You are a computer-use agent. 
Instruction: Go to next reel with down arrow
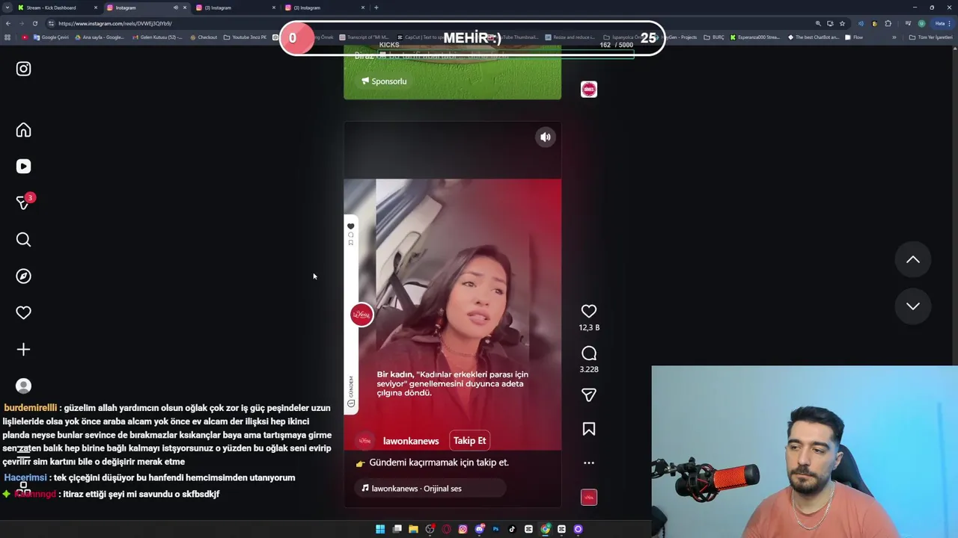pyautogui.click(x=913, y=306)
